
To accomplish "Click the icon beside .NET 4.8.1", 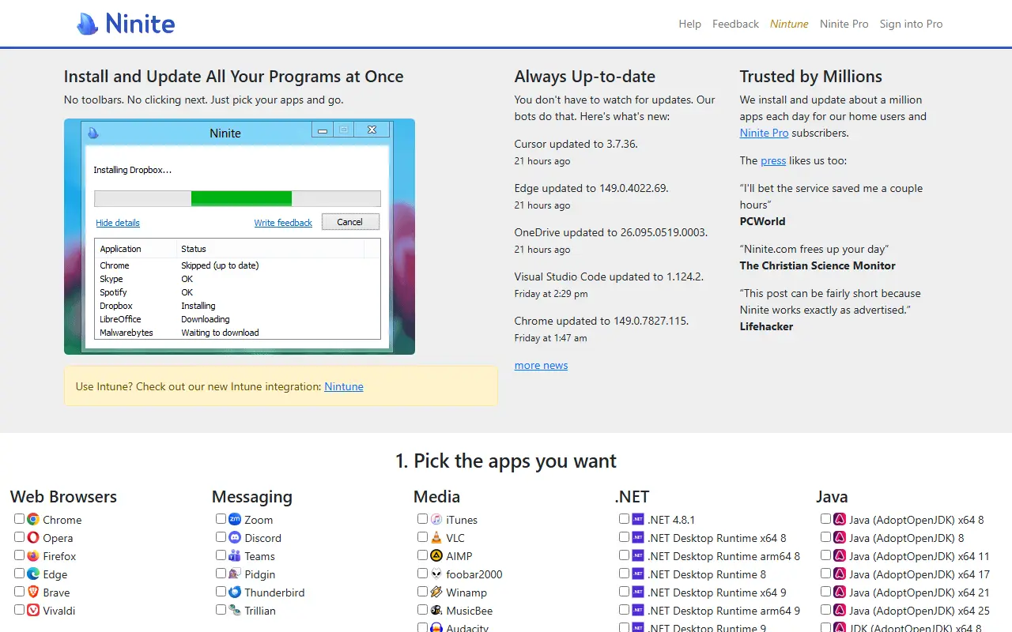I will pos(638,519).
